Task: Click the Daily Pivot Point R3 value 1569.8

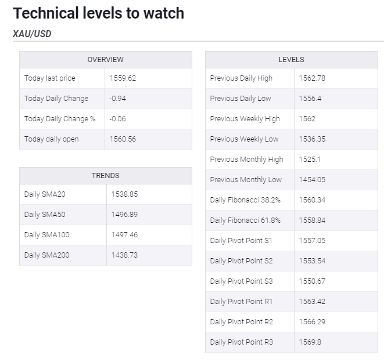Action: point(310,342)
